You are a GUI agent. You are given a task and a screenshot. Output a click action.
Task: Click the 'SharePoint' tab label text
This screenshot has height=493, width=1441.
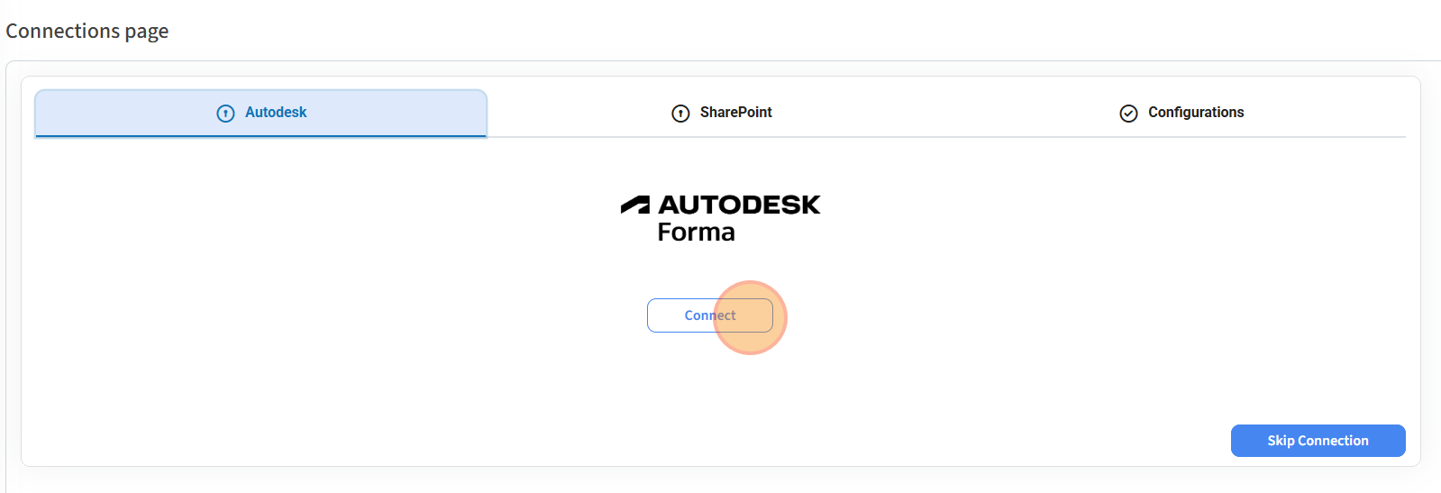(x=735, y=113)
